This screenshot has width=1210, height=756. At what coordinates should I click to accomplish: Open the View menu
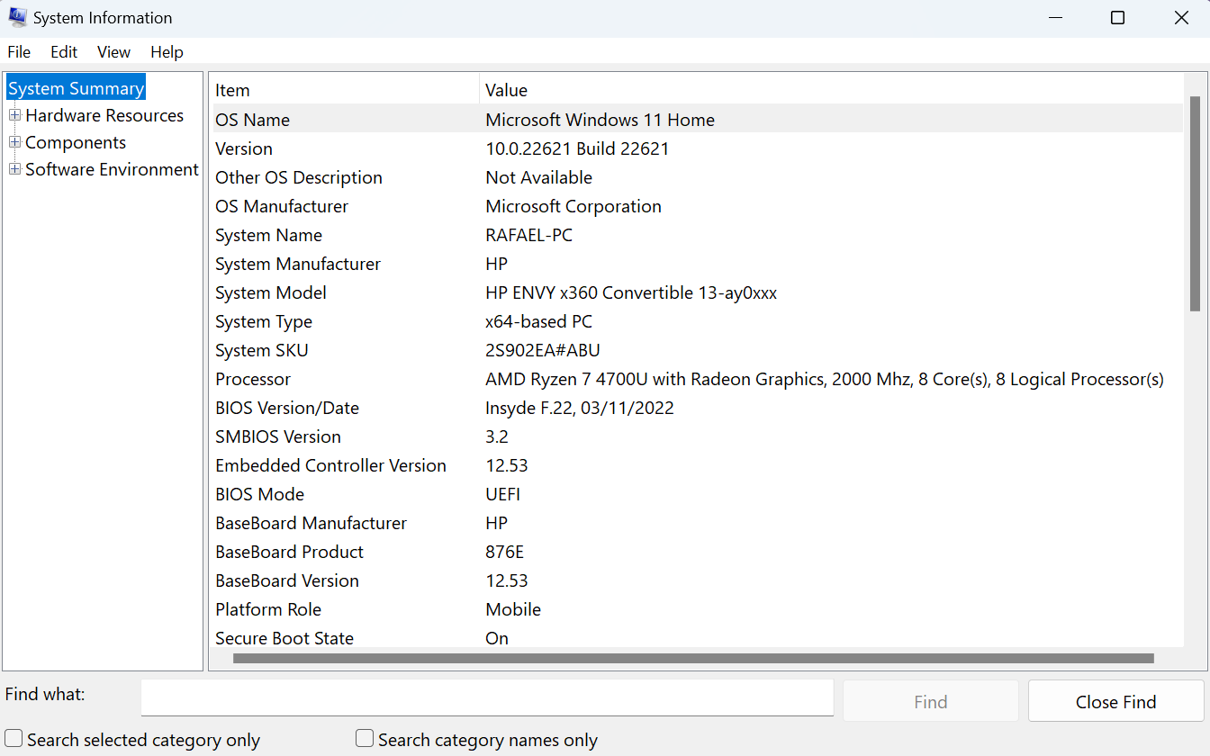pos(113,51)
